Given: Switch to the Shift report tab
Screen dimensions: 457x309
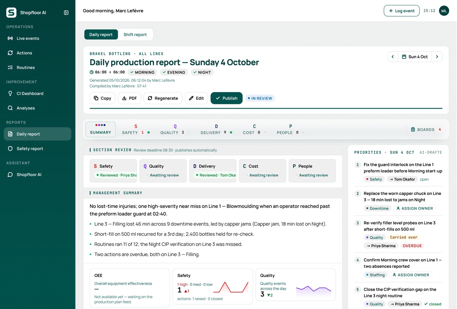Looking at the screenshot, I should [x=135, y=35].
